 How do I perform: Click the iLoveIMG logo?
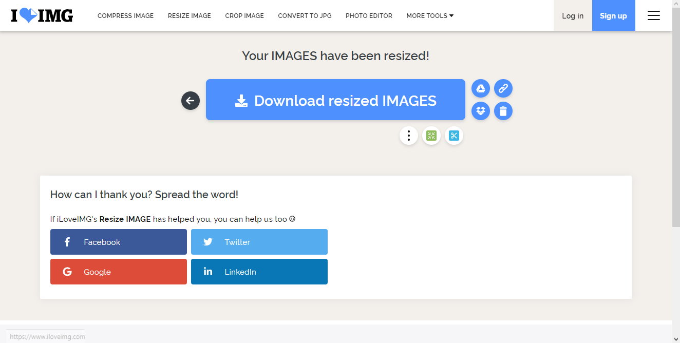pos(42,15)
